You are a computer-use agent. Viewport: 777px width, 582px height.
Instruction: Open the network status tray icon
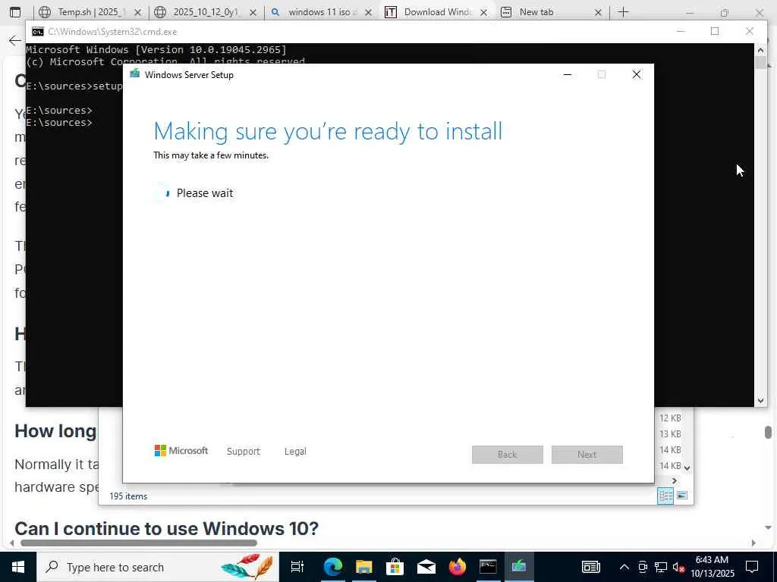pyautogui.click(x=661, y=567)
